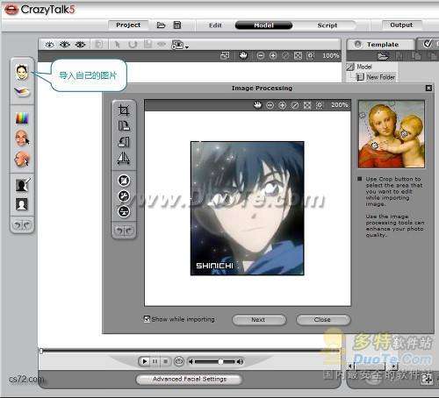The width and height of the screenshot is (439, 398).
Task: Open Advanced Facial Settings
Action: [x=189, y=380]
